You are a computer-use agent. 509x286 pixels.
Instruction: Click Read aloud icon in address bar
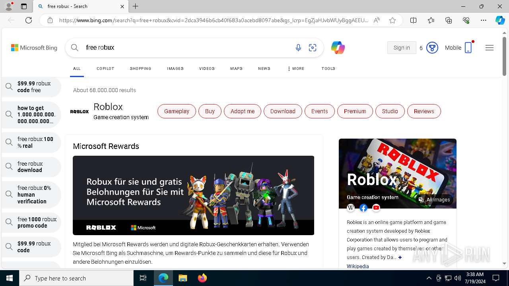point(377,20)
